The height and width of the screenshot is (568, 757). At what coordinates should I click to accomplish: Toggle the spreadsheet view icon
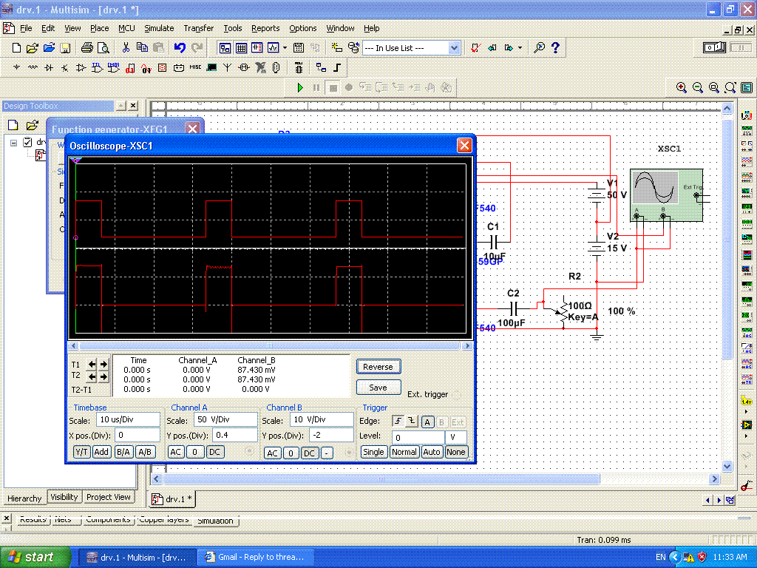[241, 48]
